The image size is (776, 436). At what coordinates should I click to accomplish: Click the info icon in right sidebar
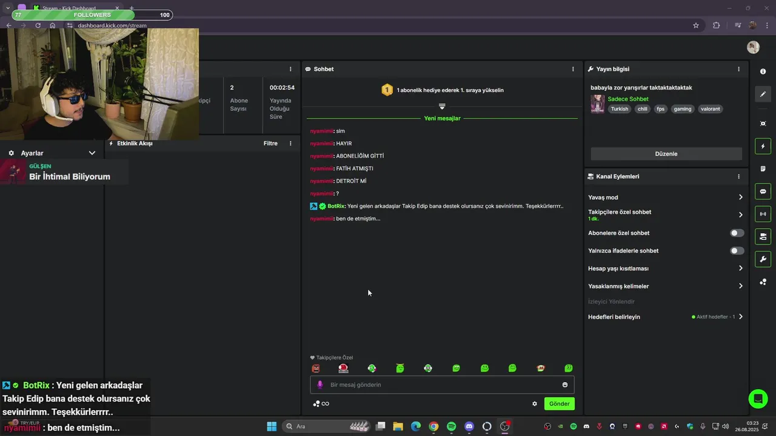[x=763, y=71]
